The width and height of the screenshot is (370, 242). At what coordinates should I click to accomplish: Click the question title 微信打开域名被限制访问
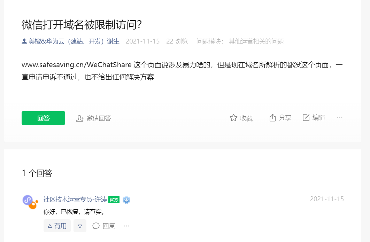click(x=82, y=24)
